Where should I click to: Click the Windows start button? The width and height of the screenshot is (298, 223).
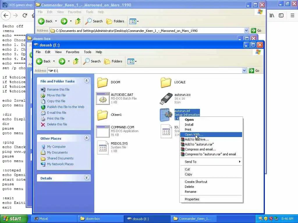click(14, 219)
